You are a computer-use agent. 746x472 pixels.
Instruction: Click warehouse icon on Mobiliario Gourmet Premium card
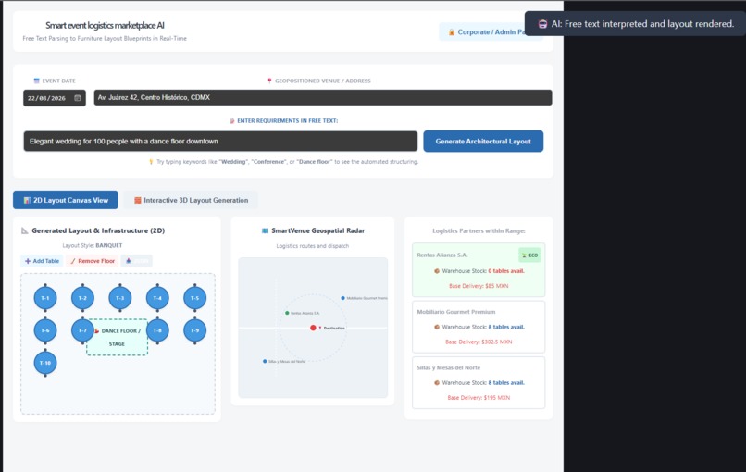(x=437, y=327)
